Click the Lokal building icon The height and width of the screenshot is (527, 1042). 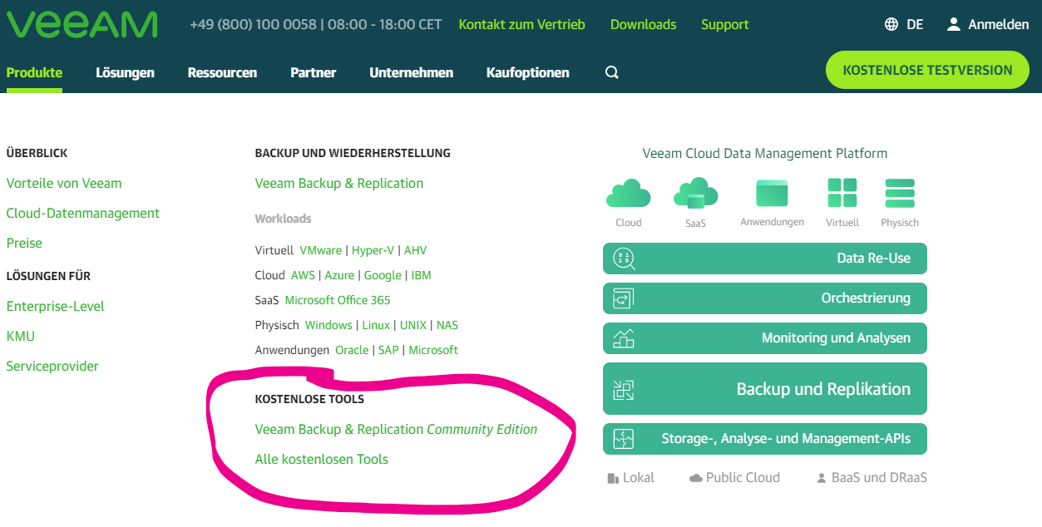[613, 478]
